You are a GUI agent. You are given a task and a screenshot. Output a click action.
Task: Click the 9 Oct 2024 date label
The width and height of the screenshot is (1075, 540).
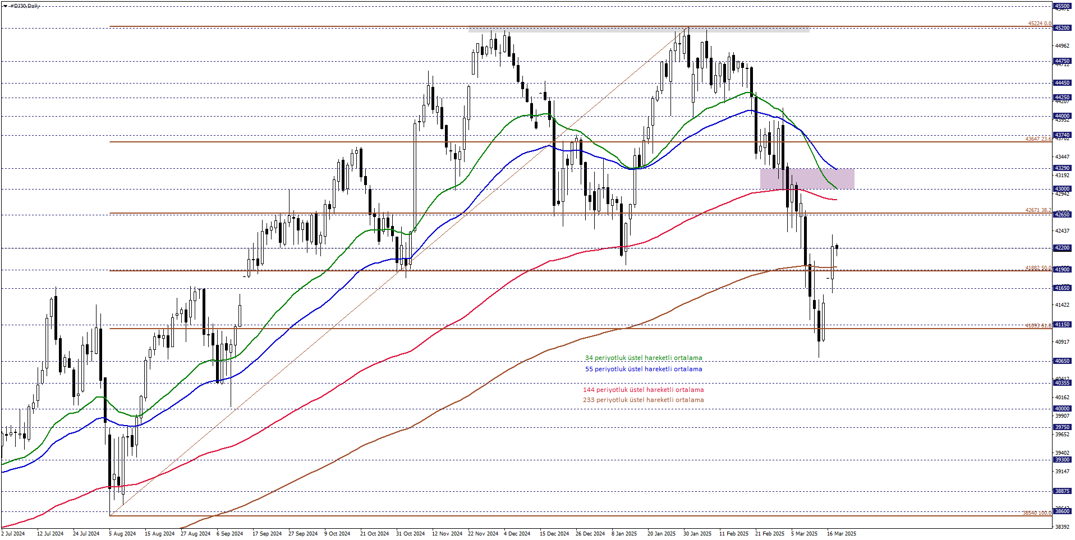[x=337, y=534]
